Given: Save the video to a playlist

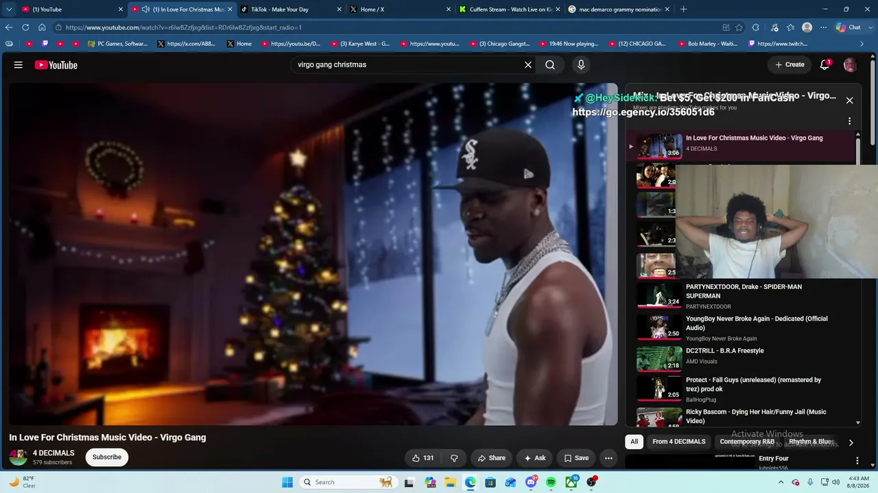Looking at the screenshot, I should pos(576,458).
